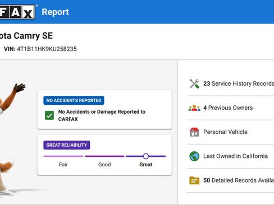Click the globe icon for last owned location

(194, 156)
